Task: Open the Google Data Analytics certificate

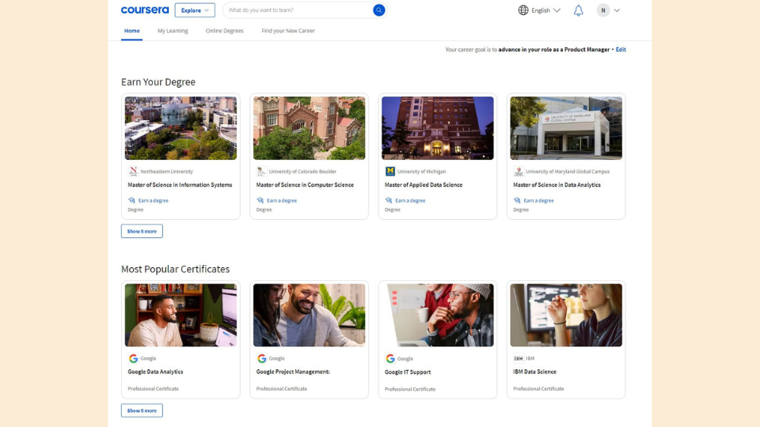Action: (x=155, y=372)
